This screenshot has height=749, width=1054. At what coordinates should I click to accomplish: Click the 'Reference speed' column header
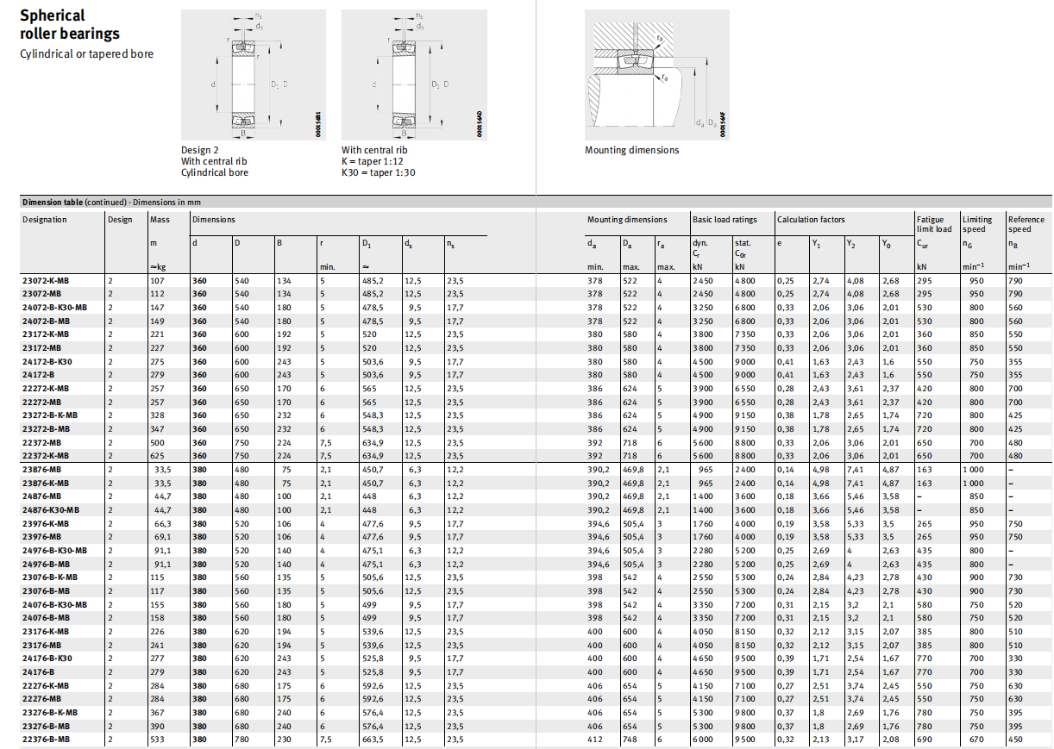(x=1026, y=224)
